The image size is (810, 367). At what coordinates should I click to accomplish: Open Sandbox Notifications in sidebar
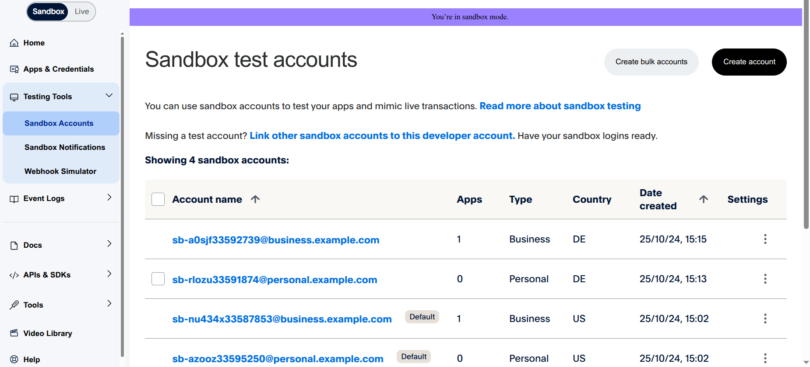(x=65, y=147)
